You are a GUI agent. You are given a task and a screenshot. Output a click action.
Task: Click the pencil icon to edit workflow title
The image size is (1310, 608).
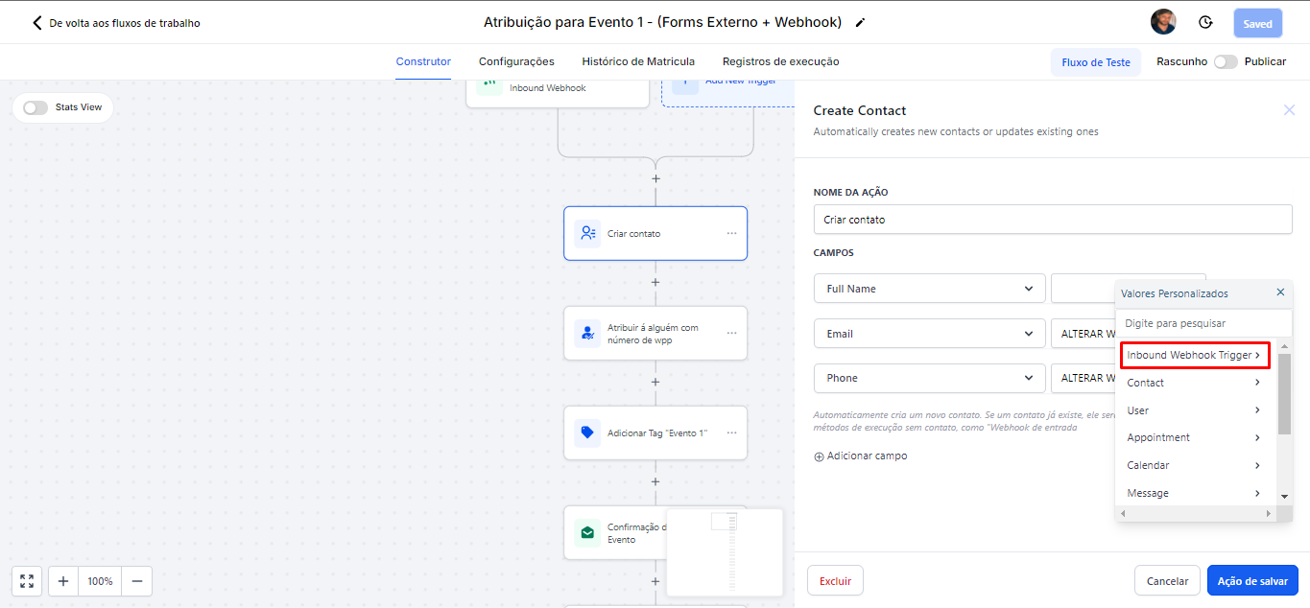tap(860, 23)
